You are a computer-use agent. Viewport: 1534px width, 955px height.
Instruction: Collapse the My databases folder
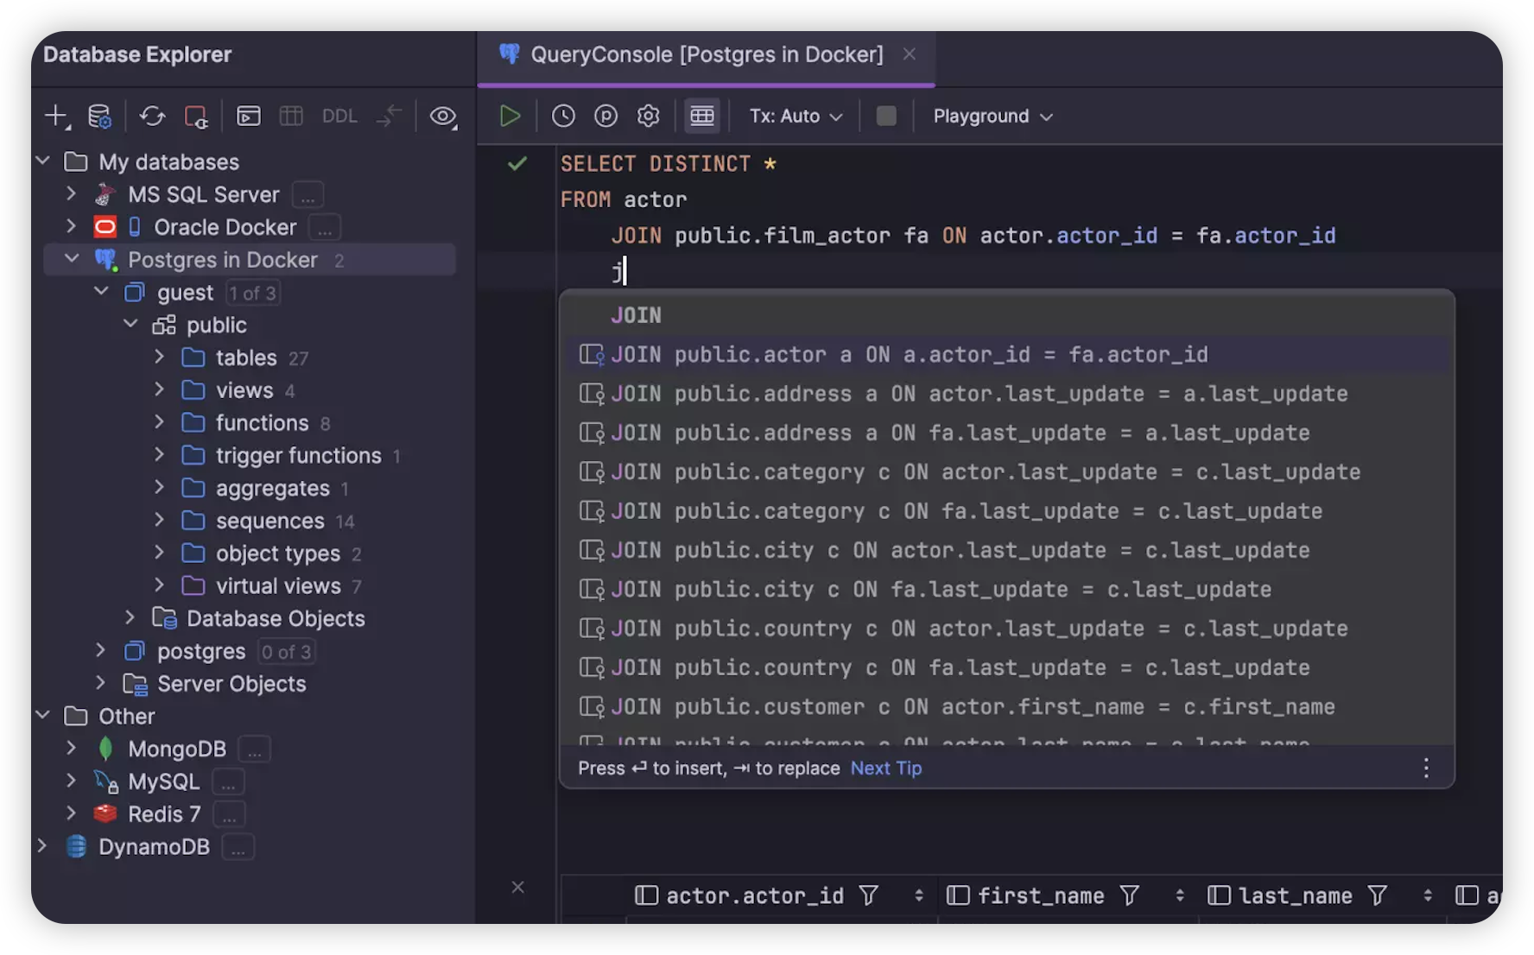43,161
